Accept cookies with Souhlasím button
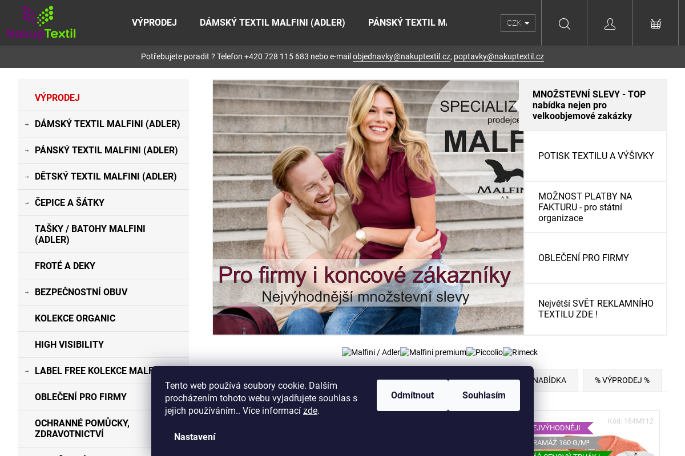Viewport: 685px width, 456px height. coord(483,395)
